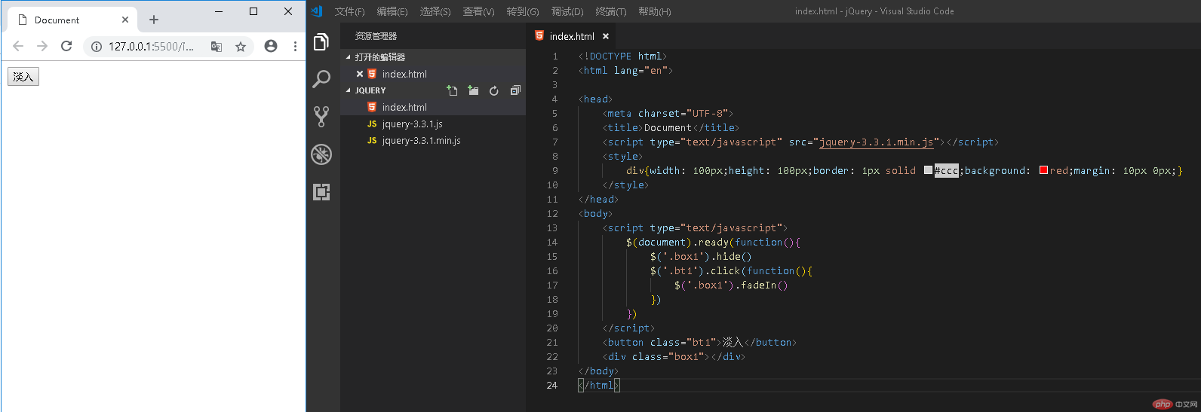The image size is (1201, 412).
Task: Click line number 24 in the gutter
Action: coord(552,385)
